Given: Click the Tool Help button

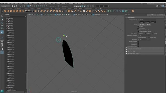Looking at the screenshot, I should click(161, 15).
